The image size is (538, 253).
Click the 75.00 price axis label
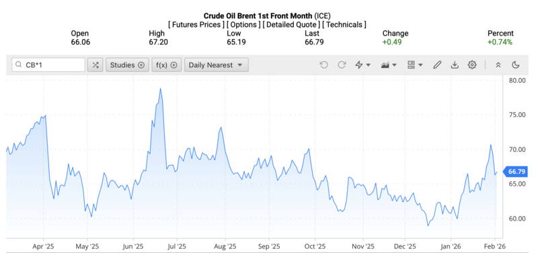tap(516, 115)
